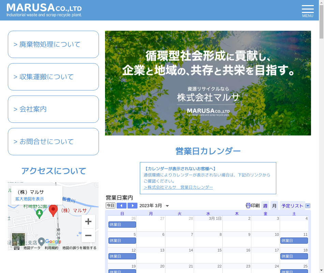Click the 今日 button
This screenshot has height=273, width=324.
111,205
